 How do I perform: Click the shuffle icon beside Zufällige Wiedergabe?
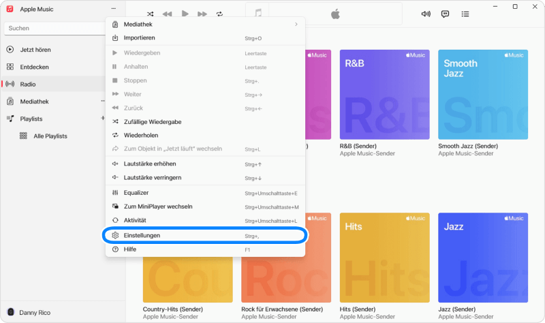(x=115, y=121)
